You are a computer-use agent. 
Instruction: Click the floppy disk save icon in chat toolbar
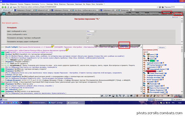click(113, 96)
